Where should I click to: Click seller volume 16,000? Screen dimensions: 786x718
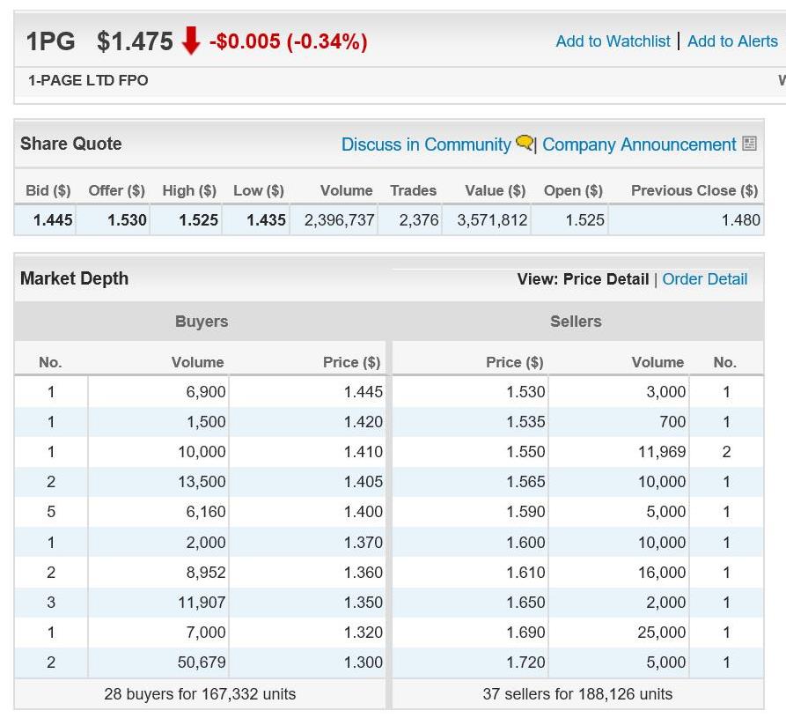coord(662,573)
